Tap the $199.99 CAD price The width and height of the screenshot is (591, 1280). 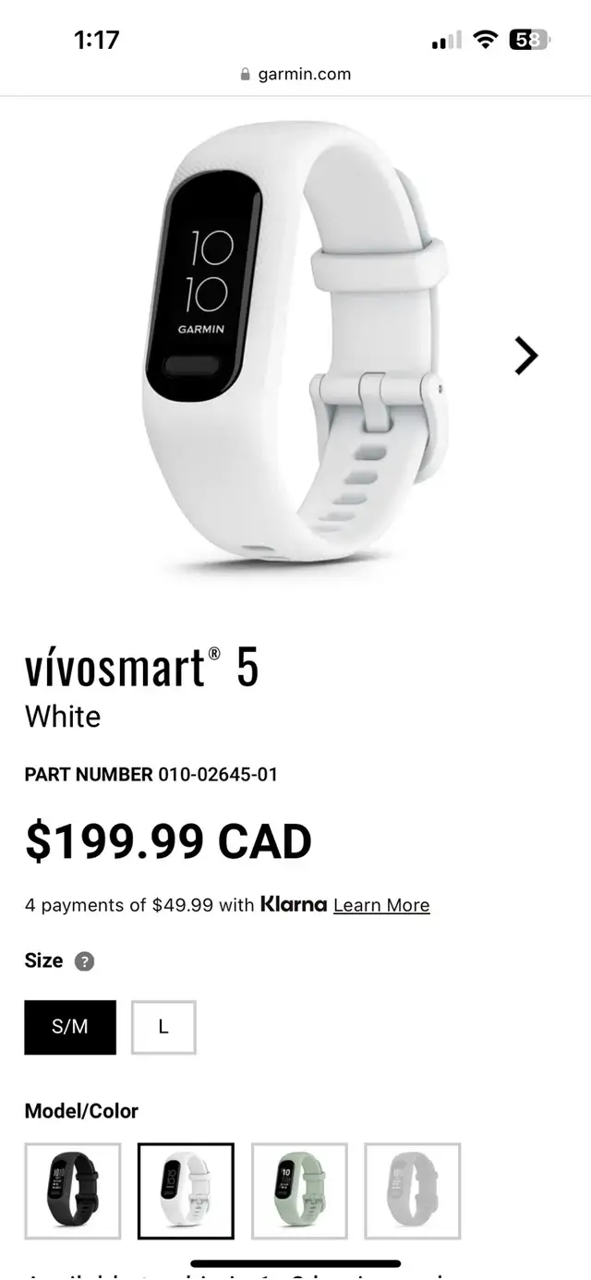[x=168, y=841]
